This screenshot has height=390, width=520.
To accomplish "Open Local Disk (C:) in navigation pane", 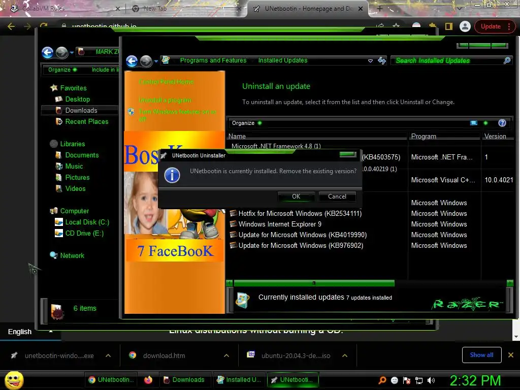I will coord(82,222).
